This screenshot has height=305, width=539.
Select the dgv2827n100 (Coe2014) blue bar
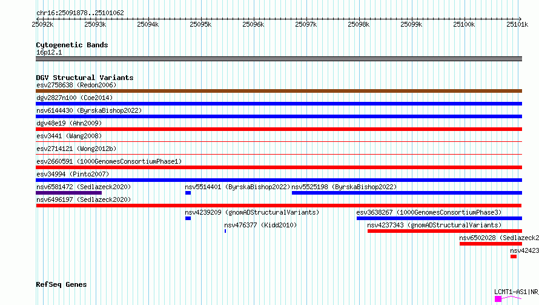279,104
